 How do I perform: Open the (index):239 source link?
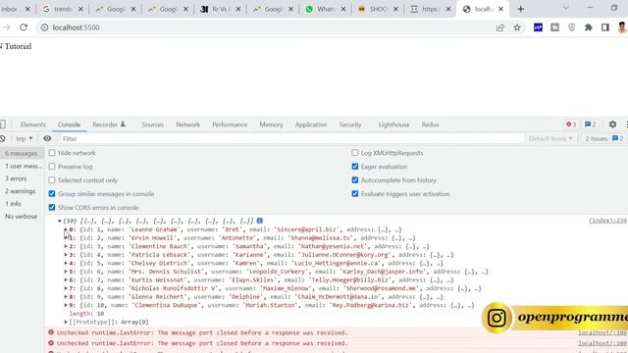coord(608,221)
